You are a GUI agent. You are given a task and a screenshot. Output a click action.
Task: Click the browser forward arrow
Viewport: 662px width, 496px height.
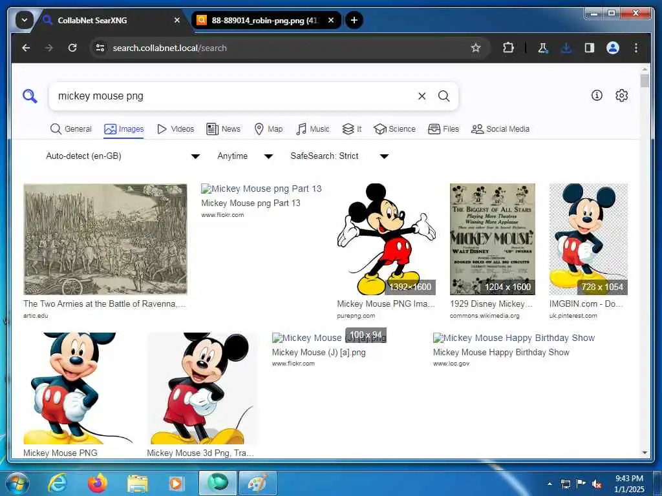(49, 48)
